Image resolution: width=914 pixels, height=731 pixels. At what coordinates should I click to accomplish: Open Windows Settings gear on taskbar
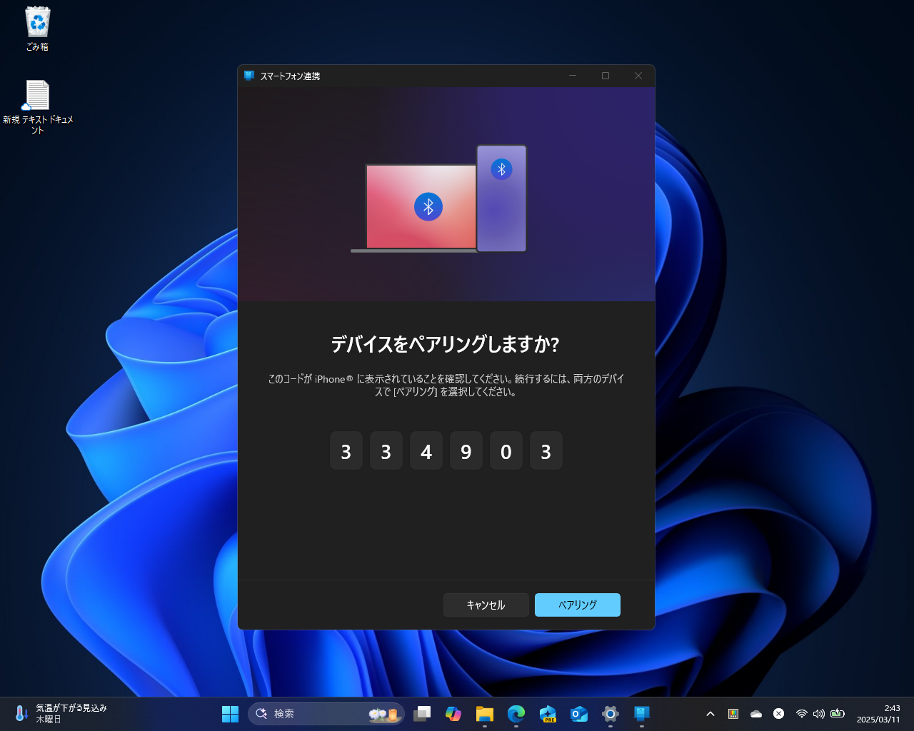pyautogui.click(x=610, y=713)
